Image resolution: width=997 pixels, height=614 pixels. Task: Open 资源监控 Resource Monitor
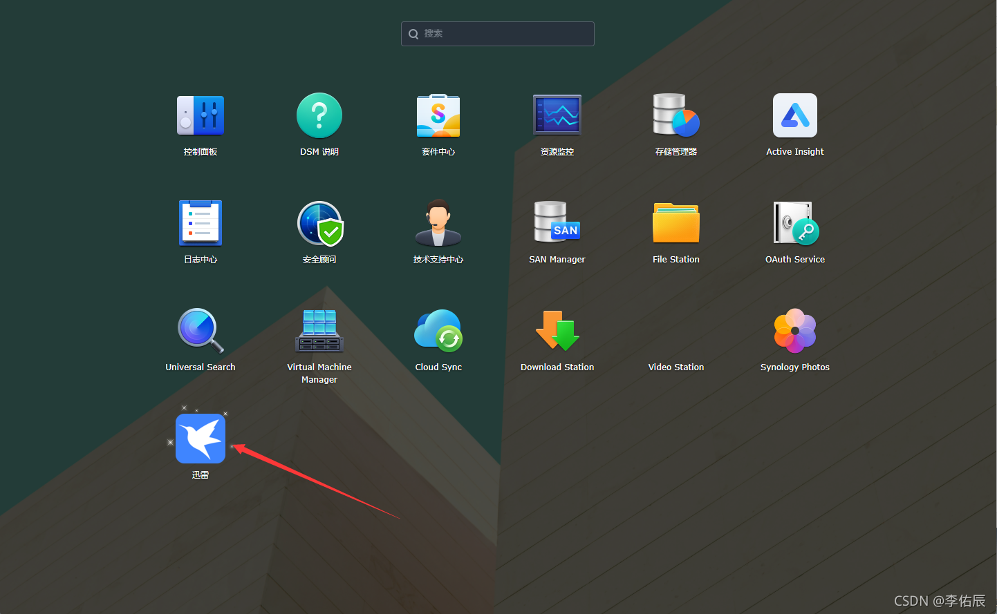point(557,116)
